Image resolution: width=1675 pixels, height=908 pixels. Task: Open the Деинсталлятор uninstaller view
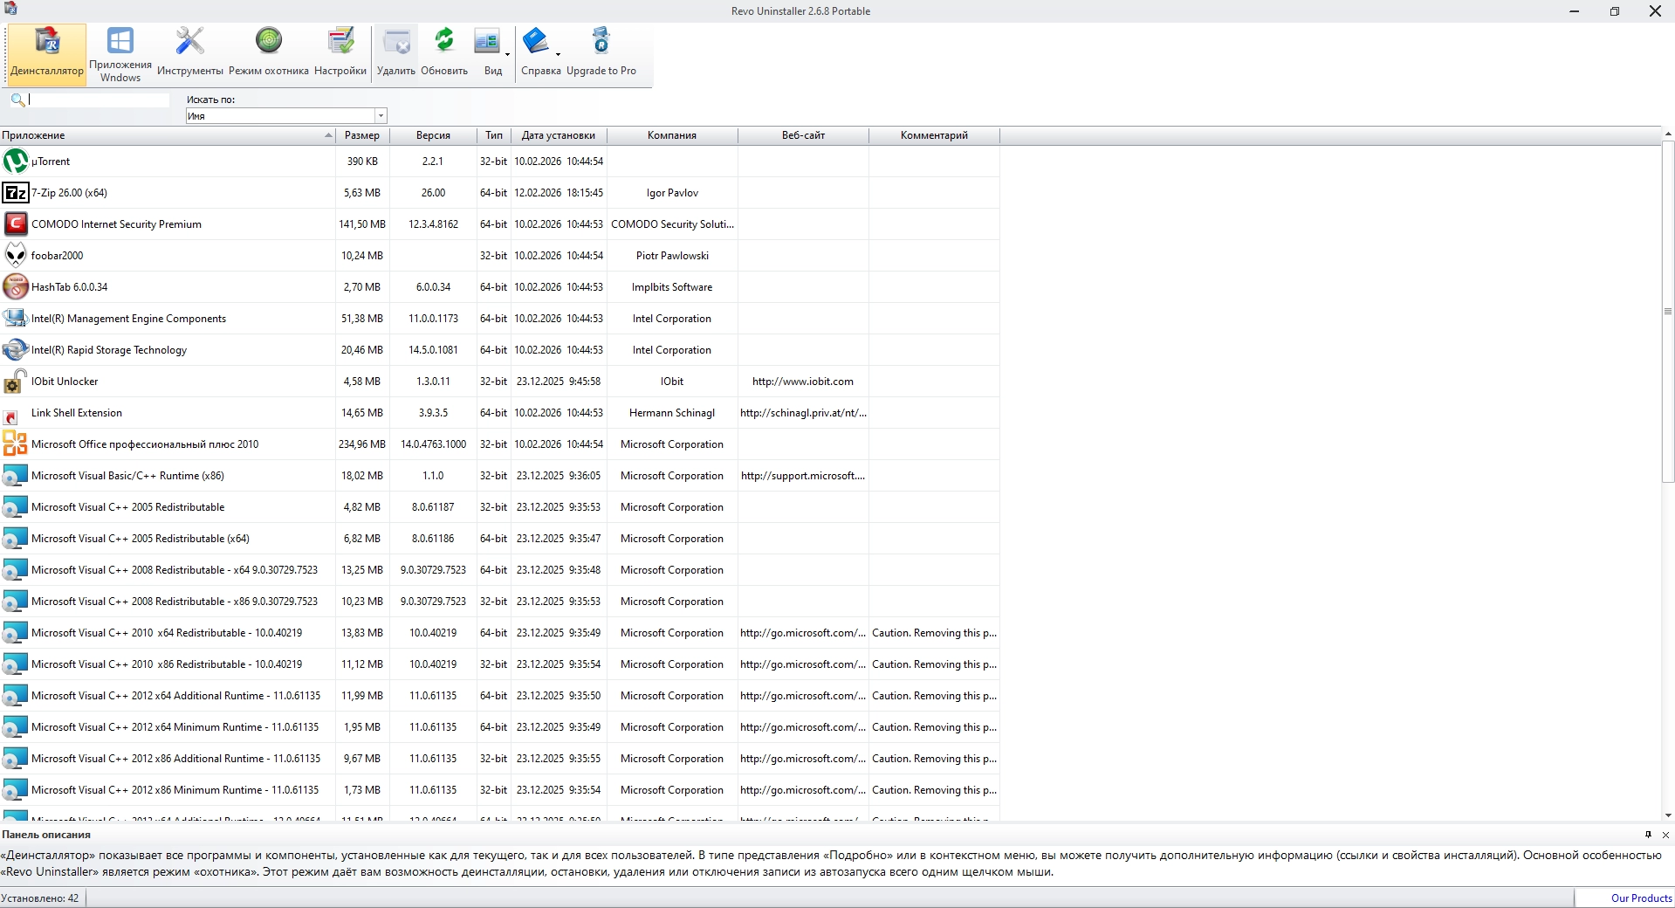[x=47, y=54]
